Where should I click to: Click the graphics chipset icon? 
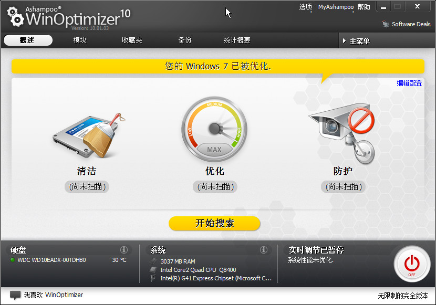153,278
